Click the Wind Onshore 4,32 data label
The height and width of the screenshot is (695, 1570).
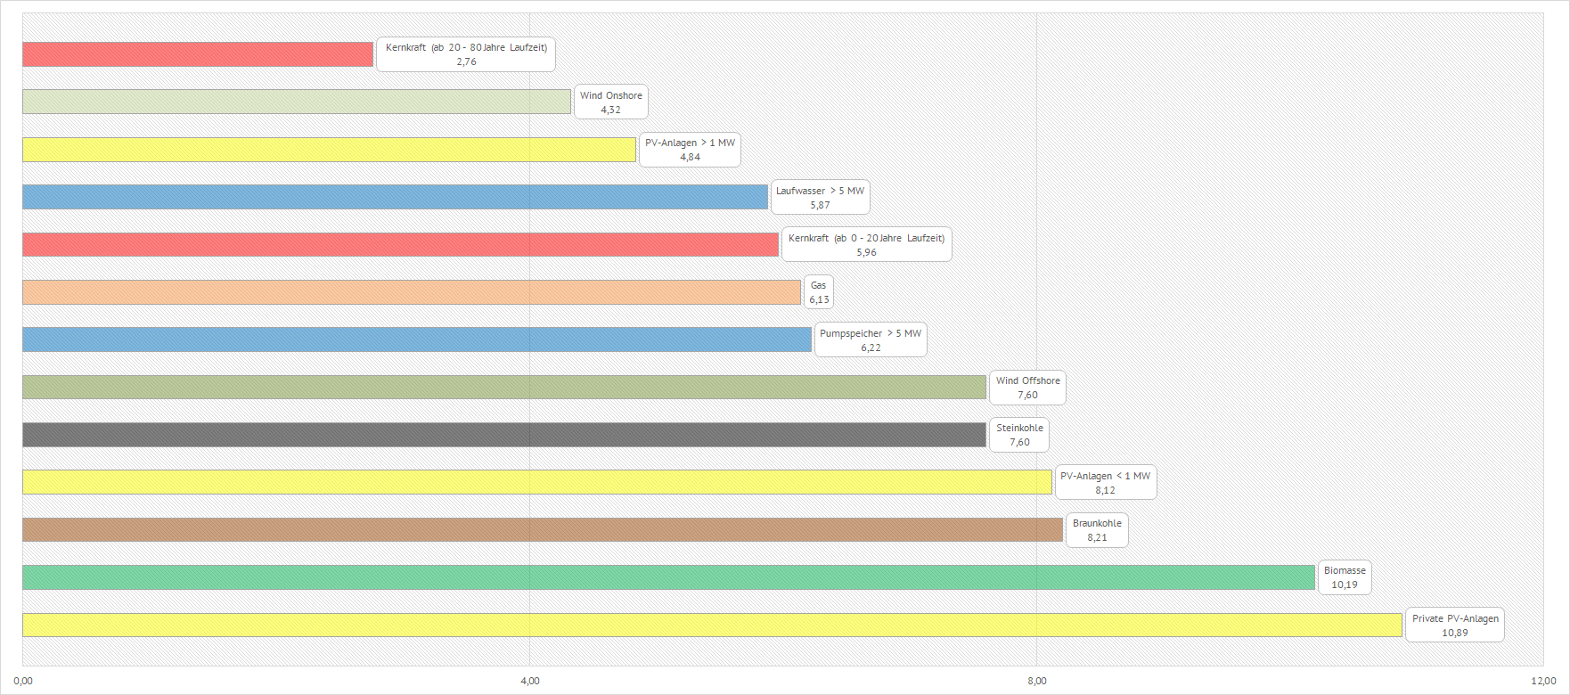pos(611,102)
